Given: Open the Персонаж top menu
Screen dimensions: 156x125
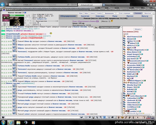Looking at the screenshot, I should pyautogui.click(x=137, y=8).
